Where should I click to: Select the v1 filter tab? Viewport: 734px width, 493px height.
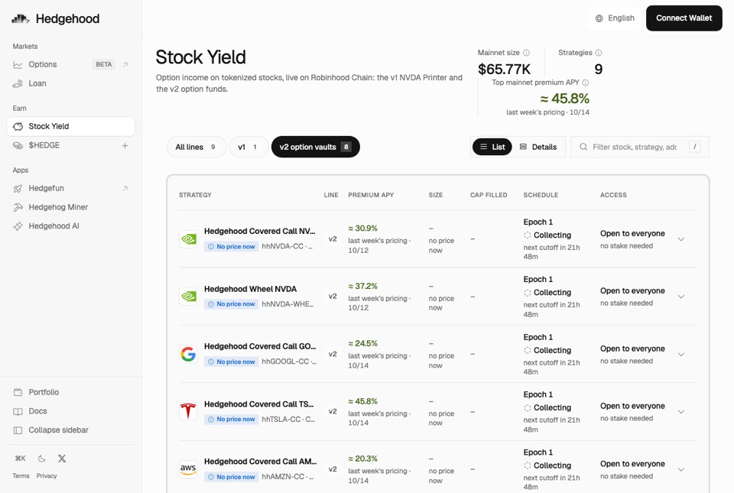[248, 147]
